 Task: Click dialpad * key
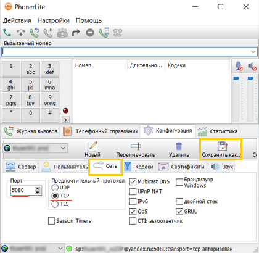pyautogui.click(x=11, y=115)
